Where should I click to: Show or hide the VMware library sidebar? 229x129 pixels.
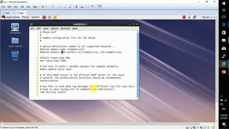[77, 7]
